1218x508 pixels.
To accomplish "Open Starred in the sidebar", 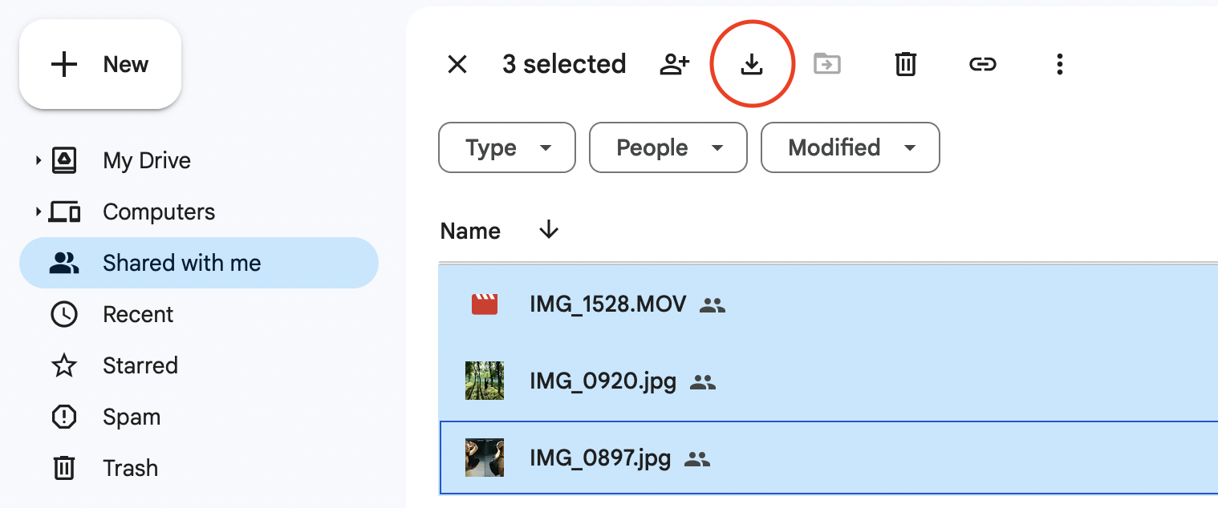I will pos(140,365).
